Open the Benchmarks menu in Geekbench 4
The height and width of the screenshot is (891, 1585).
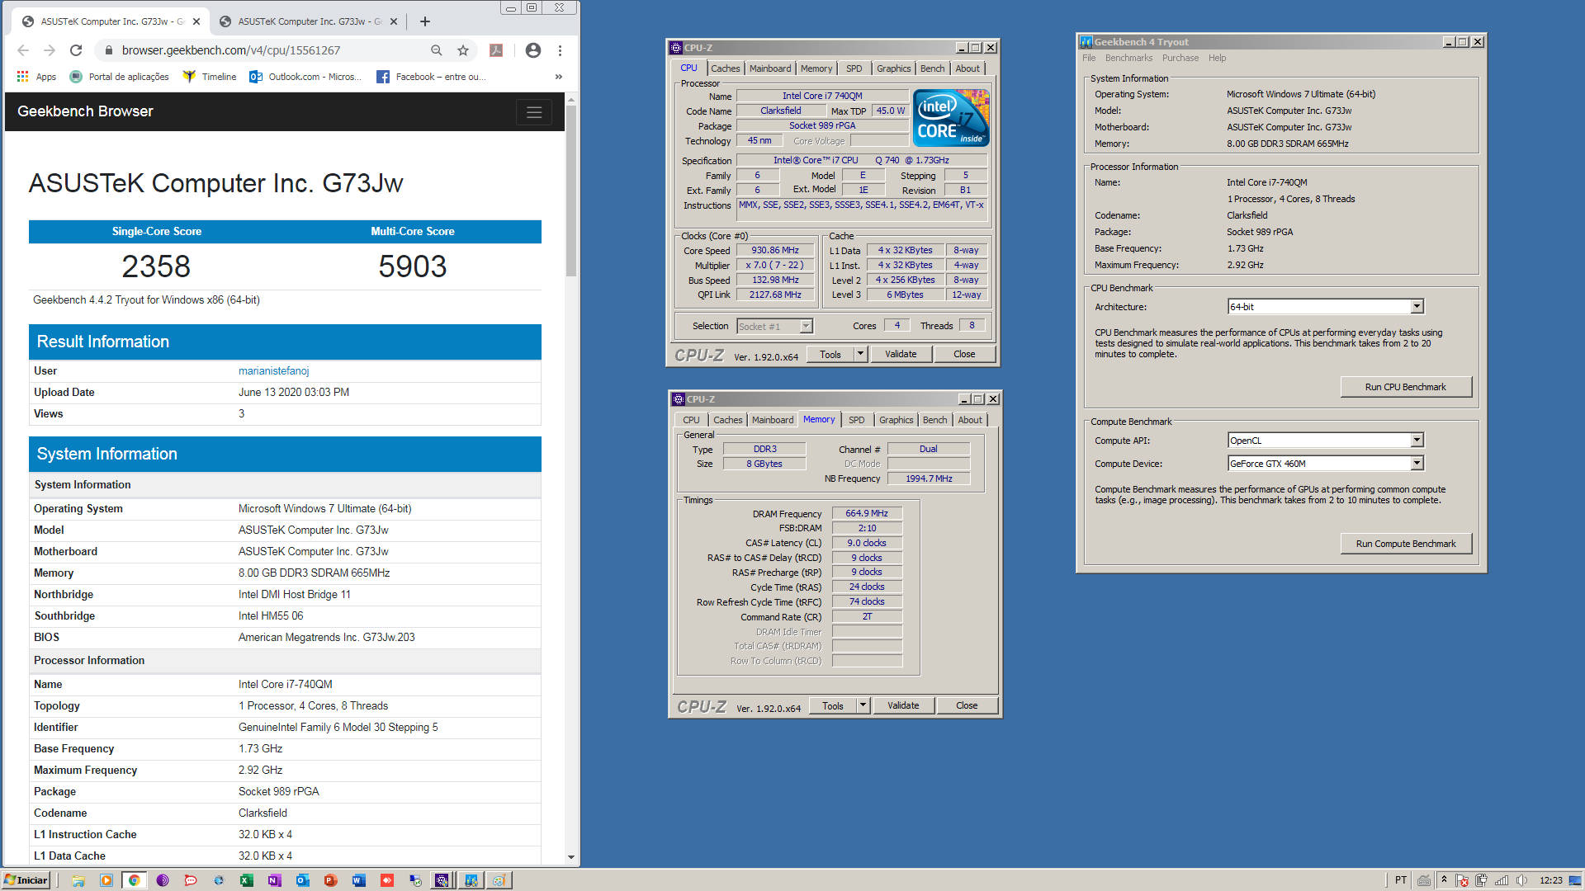1128,58
